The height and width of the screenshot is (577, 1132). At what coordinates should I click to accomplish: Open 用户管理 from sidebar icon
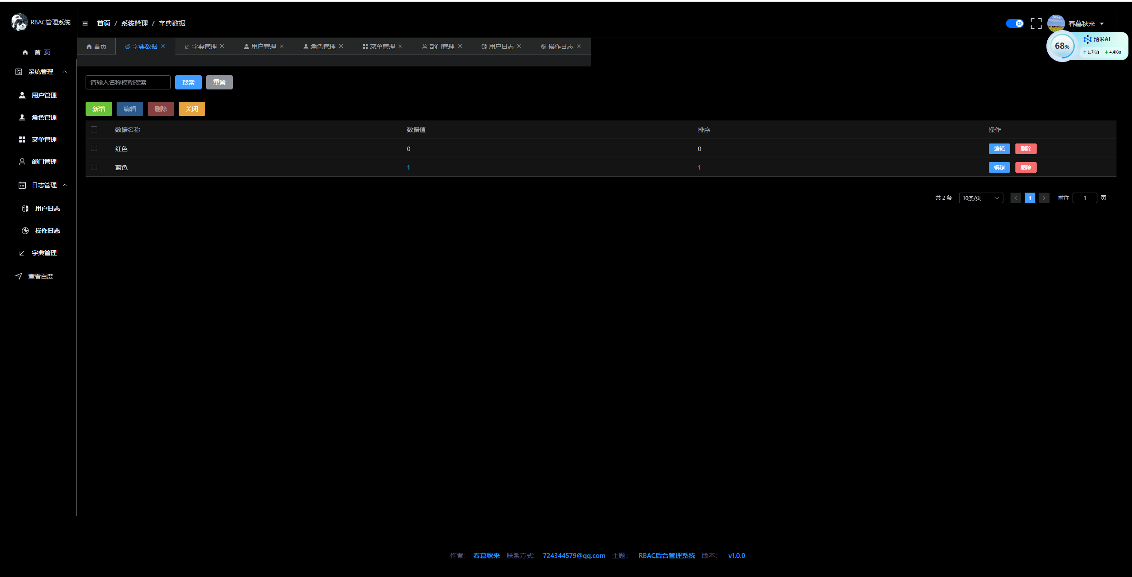[22, 95]
